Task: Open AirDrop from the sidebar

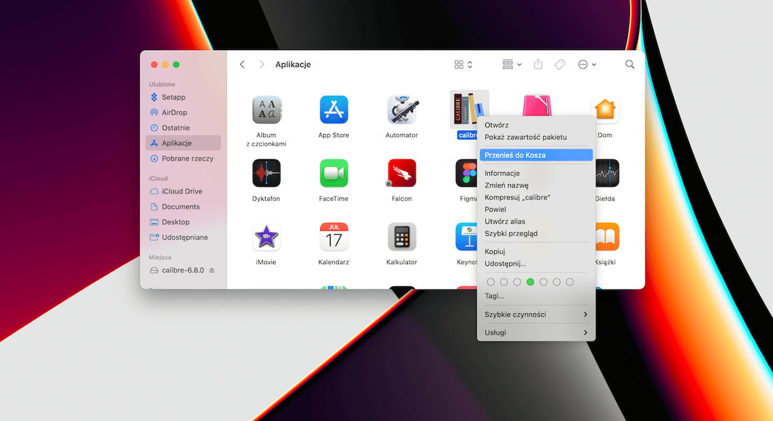Action: pos(183,112)
